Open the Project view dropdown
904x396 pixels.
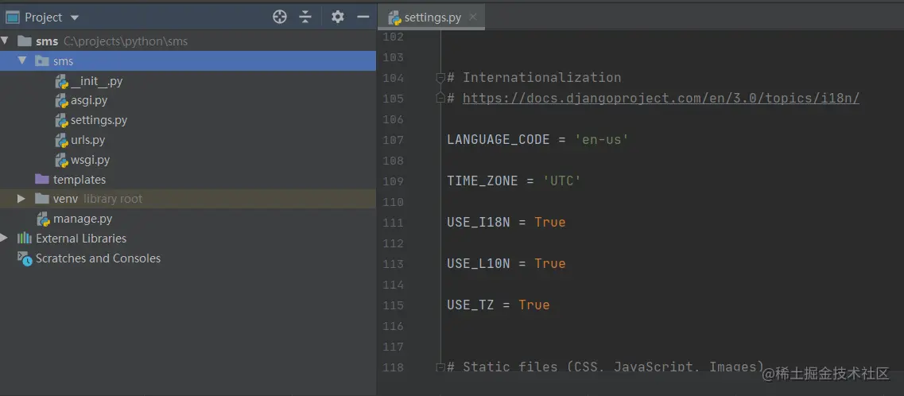75,17
